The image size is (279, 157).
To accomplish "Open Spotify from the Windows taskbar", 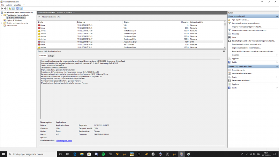I will click(103, 154).
